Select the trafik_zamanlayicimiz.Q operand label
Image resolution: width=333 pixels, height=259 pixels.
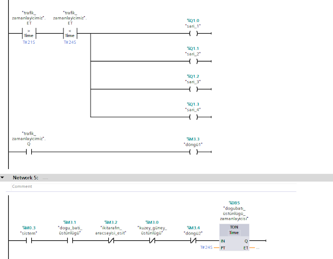29,139
